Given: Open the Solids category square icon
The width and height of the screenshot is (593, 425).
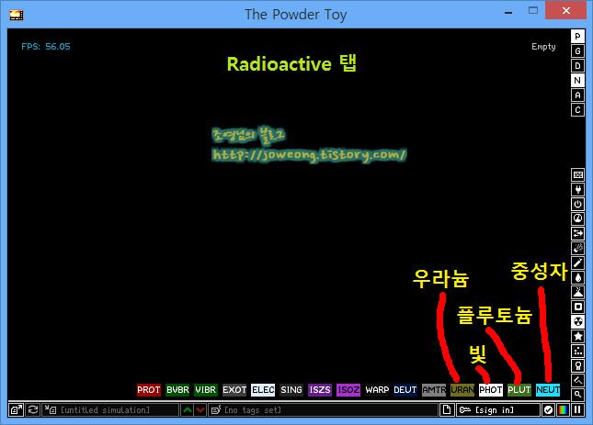Looking at the screenshot, I should point(578,307).
